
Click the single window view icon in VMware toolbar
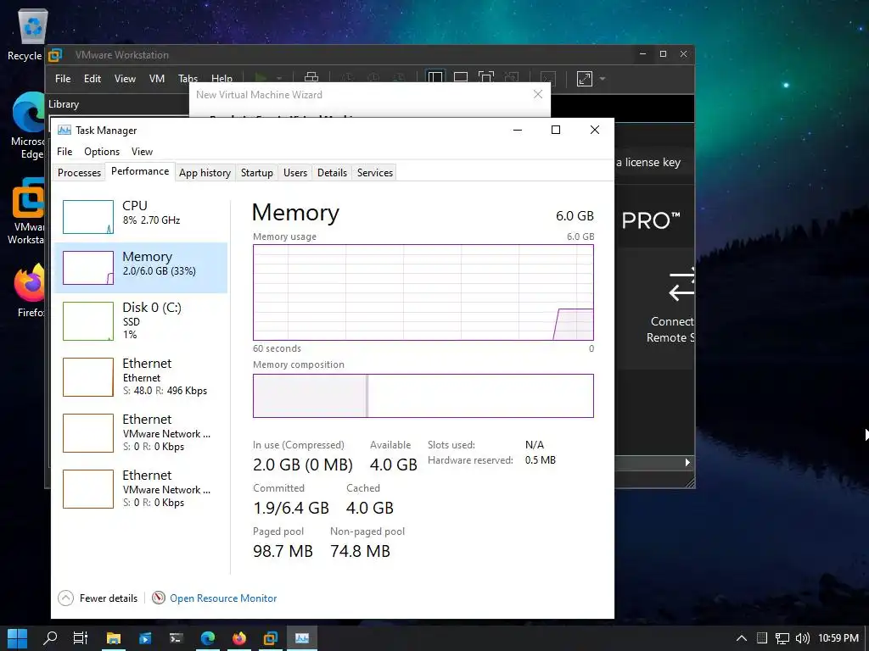461,78
